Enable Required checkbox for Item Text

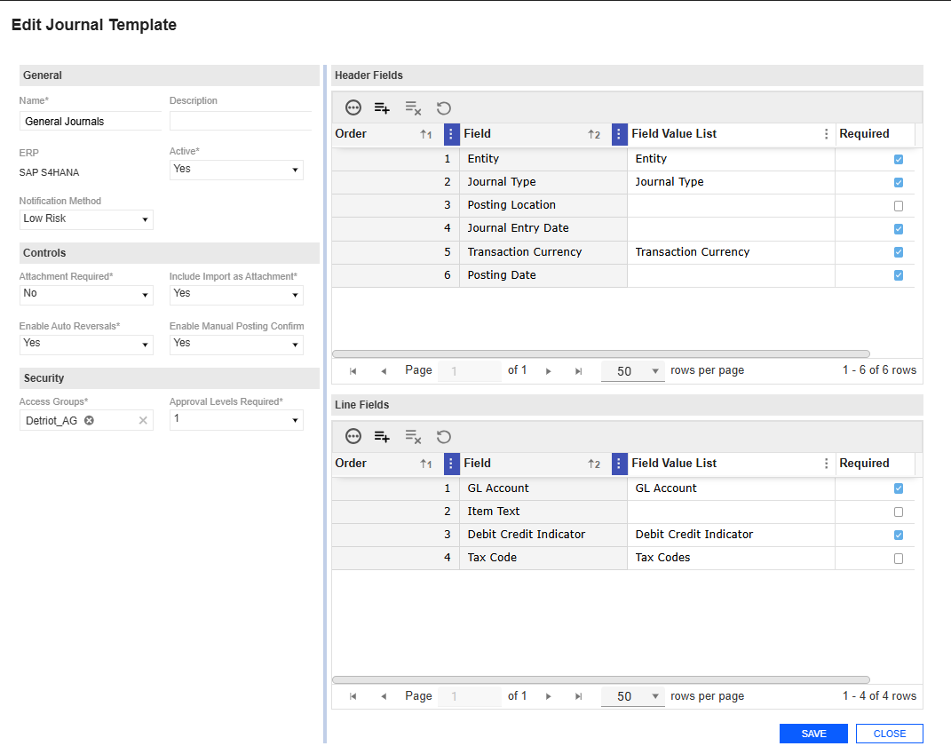pyautogui.click(x=899, y=512)
